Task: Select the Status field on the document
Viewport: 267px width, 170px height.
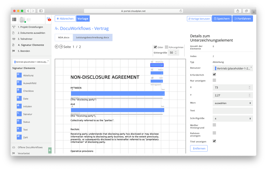Action: tap(157, 73)
